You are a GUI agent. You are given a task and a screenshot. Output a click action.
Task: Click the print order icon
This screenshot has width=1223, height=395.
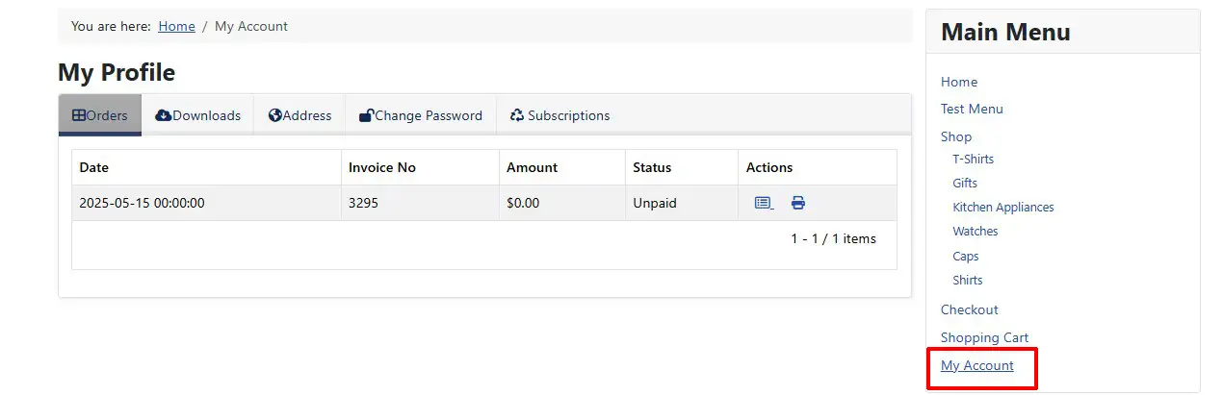798,203
